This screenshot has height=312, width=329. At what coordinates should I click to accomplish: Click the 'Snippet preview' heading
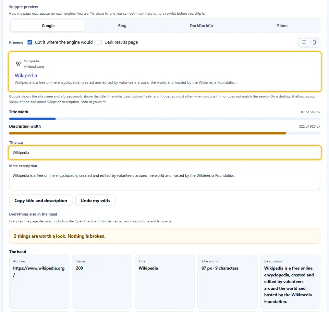tap(24, 7)
